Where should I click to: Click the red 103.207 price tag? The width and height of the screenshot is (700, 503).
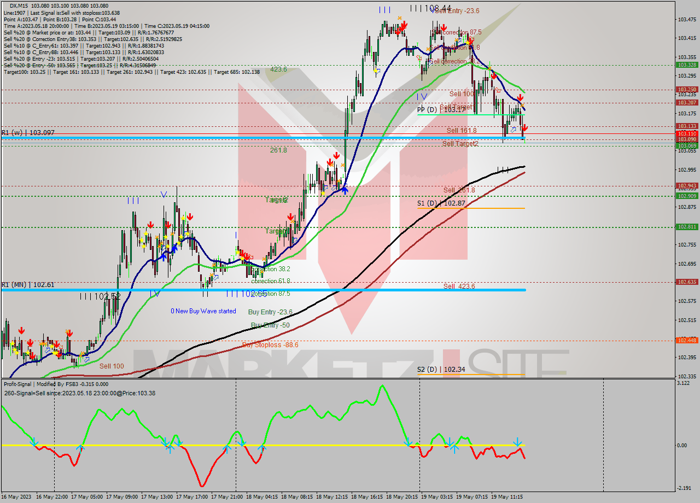tap(687, 102)
